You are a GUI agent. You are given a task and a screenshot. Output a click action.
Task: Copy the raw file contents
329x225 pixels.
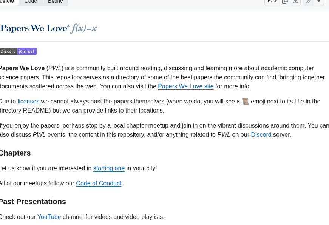285,2
